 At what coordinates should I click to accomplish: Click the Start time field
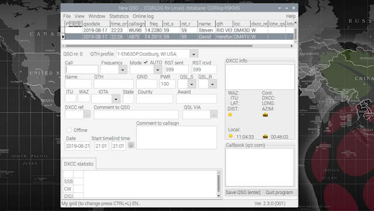coord(101,146)
